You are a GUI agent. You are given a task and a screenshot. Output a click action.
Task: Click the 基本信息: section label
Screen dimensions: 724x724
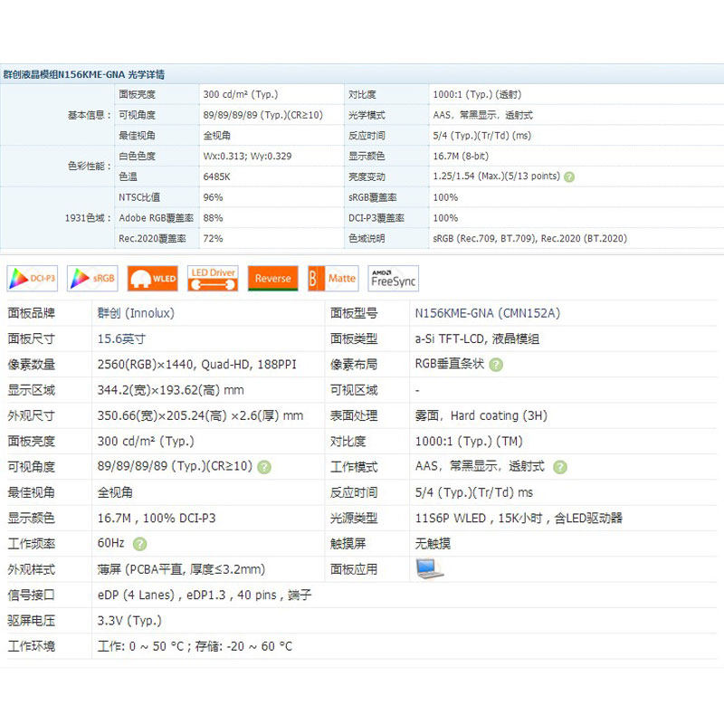(x=90, y=115)
